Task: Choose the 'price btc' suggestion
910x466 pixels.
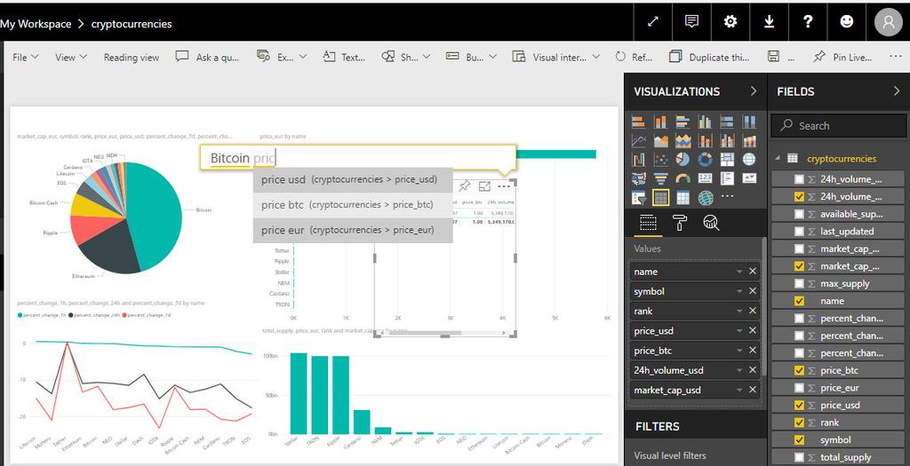Action: click(x=353, y=205)
